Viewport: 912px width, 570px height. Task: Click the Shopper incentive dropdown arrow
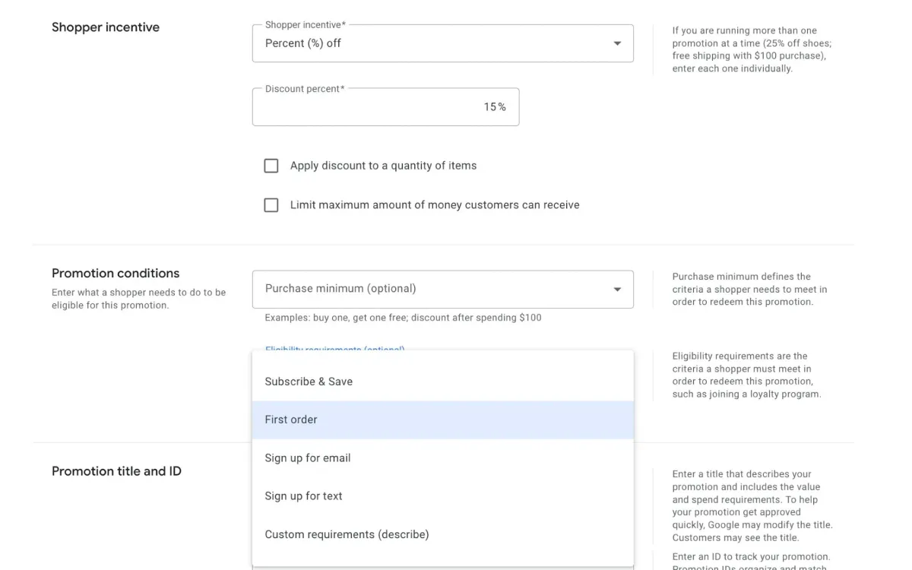(617, 43)
